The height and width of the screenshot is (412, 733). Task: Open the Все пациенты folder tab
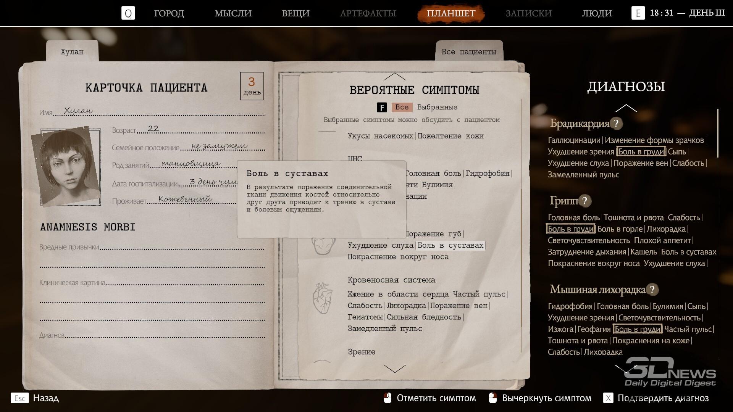(468, 52)
